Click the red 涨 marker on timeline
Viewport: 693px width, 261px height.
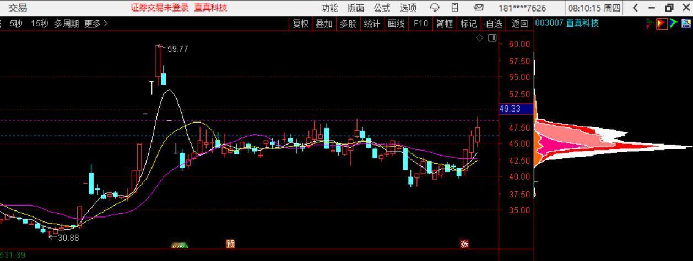point(464,243)
